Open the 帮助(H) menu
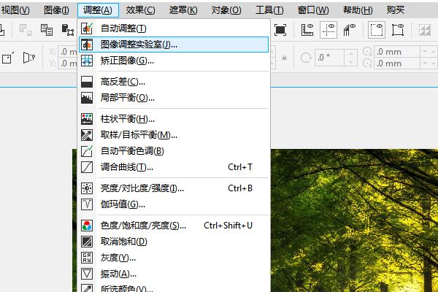The height and width of the screenshot is (292, 438). (x=357, y=9)
